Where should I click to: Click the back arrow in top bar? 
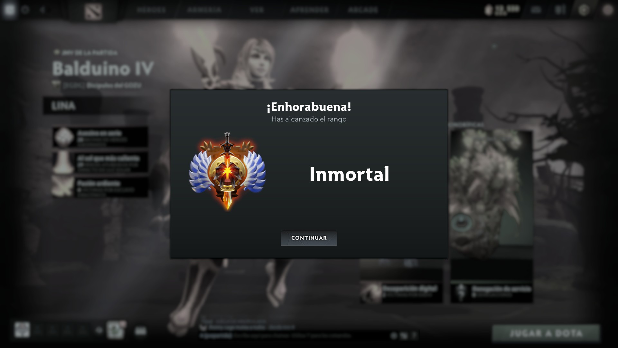tap(42, 10)
